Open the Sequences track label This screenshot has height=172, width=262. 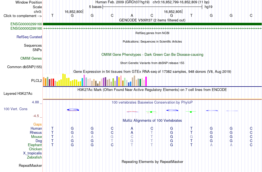(x=33, y=45)
